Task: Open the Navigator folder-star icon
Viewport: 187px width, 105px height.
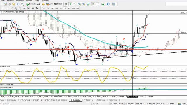Action: pos(14,4)
